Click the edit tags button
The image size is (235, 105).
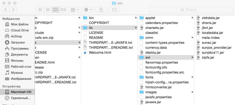coord(114,10)
